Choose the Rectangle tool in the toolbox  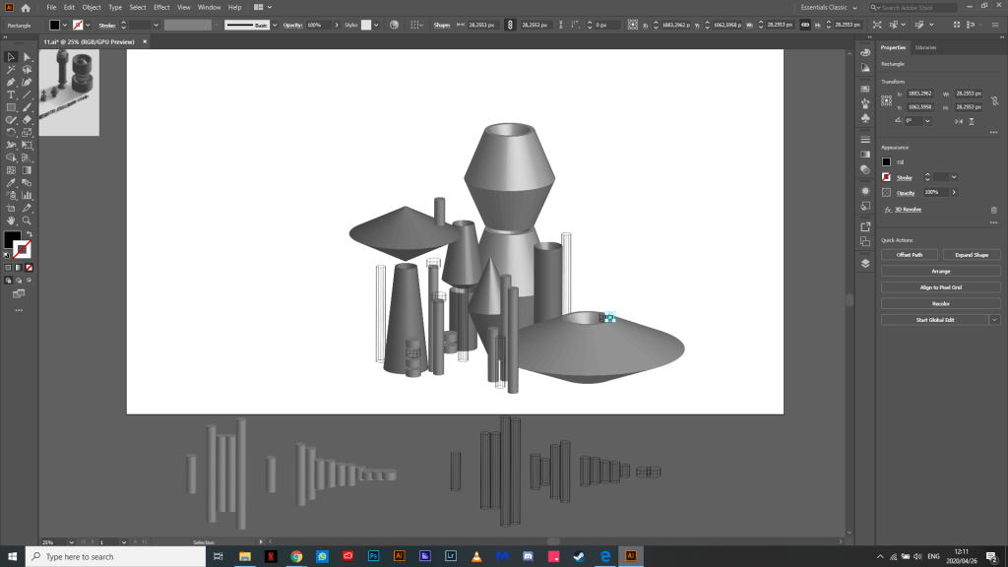click(11, 107)
